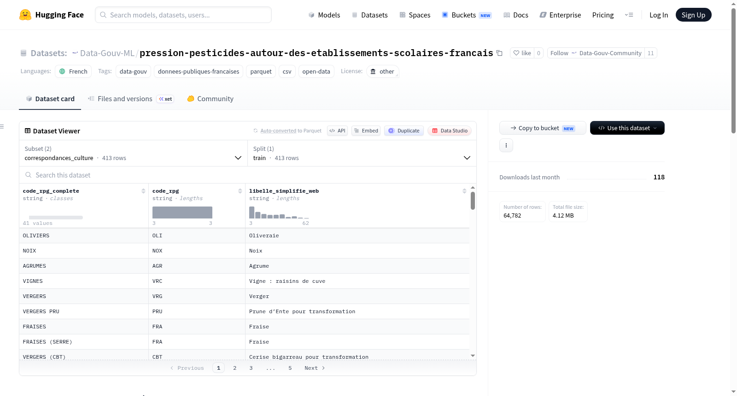
Task: Follow Data-Gouv-Community
Action: [596, 53]
